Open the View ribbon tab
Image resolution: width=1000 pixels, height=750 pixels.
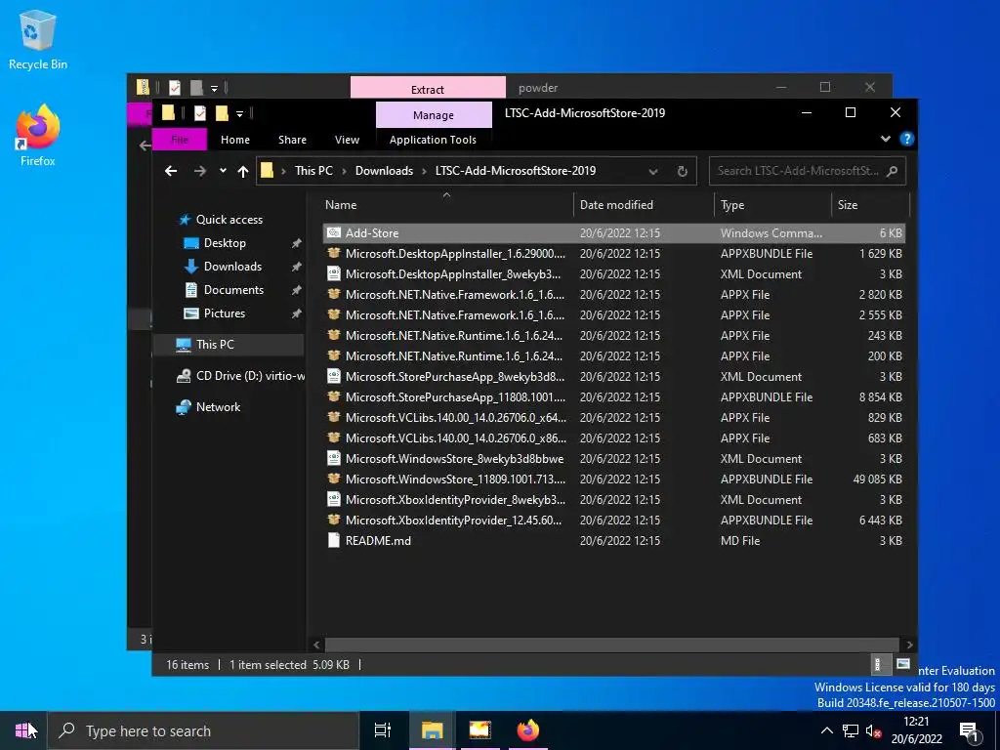pyautogui.click(x=347, y=140)
